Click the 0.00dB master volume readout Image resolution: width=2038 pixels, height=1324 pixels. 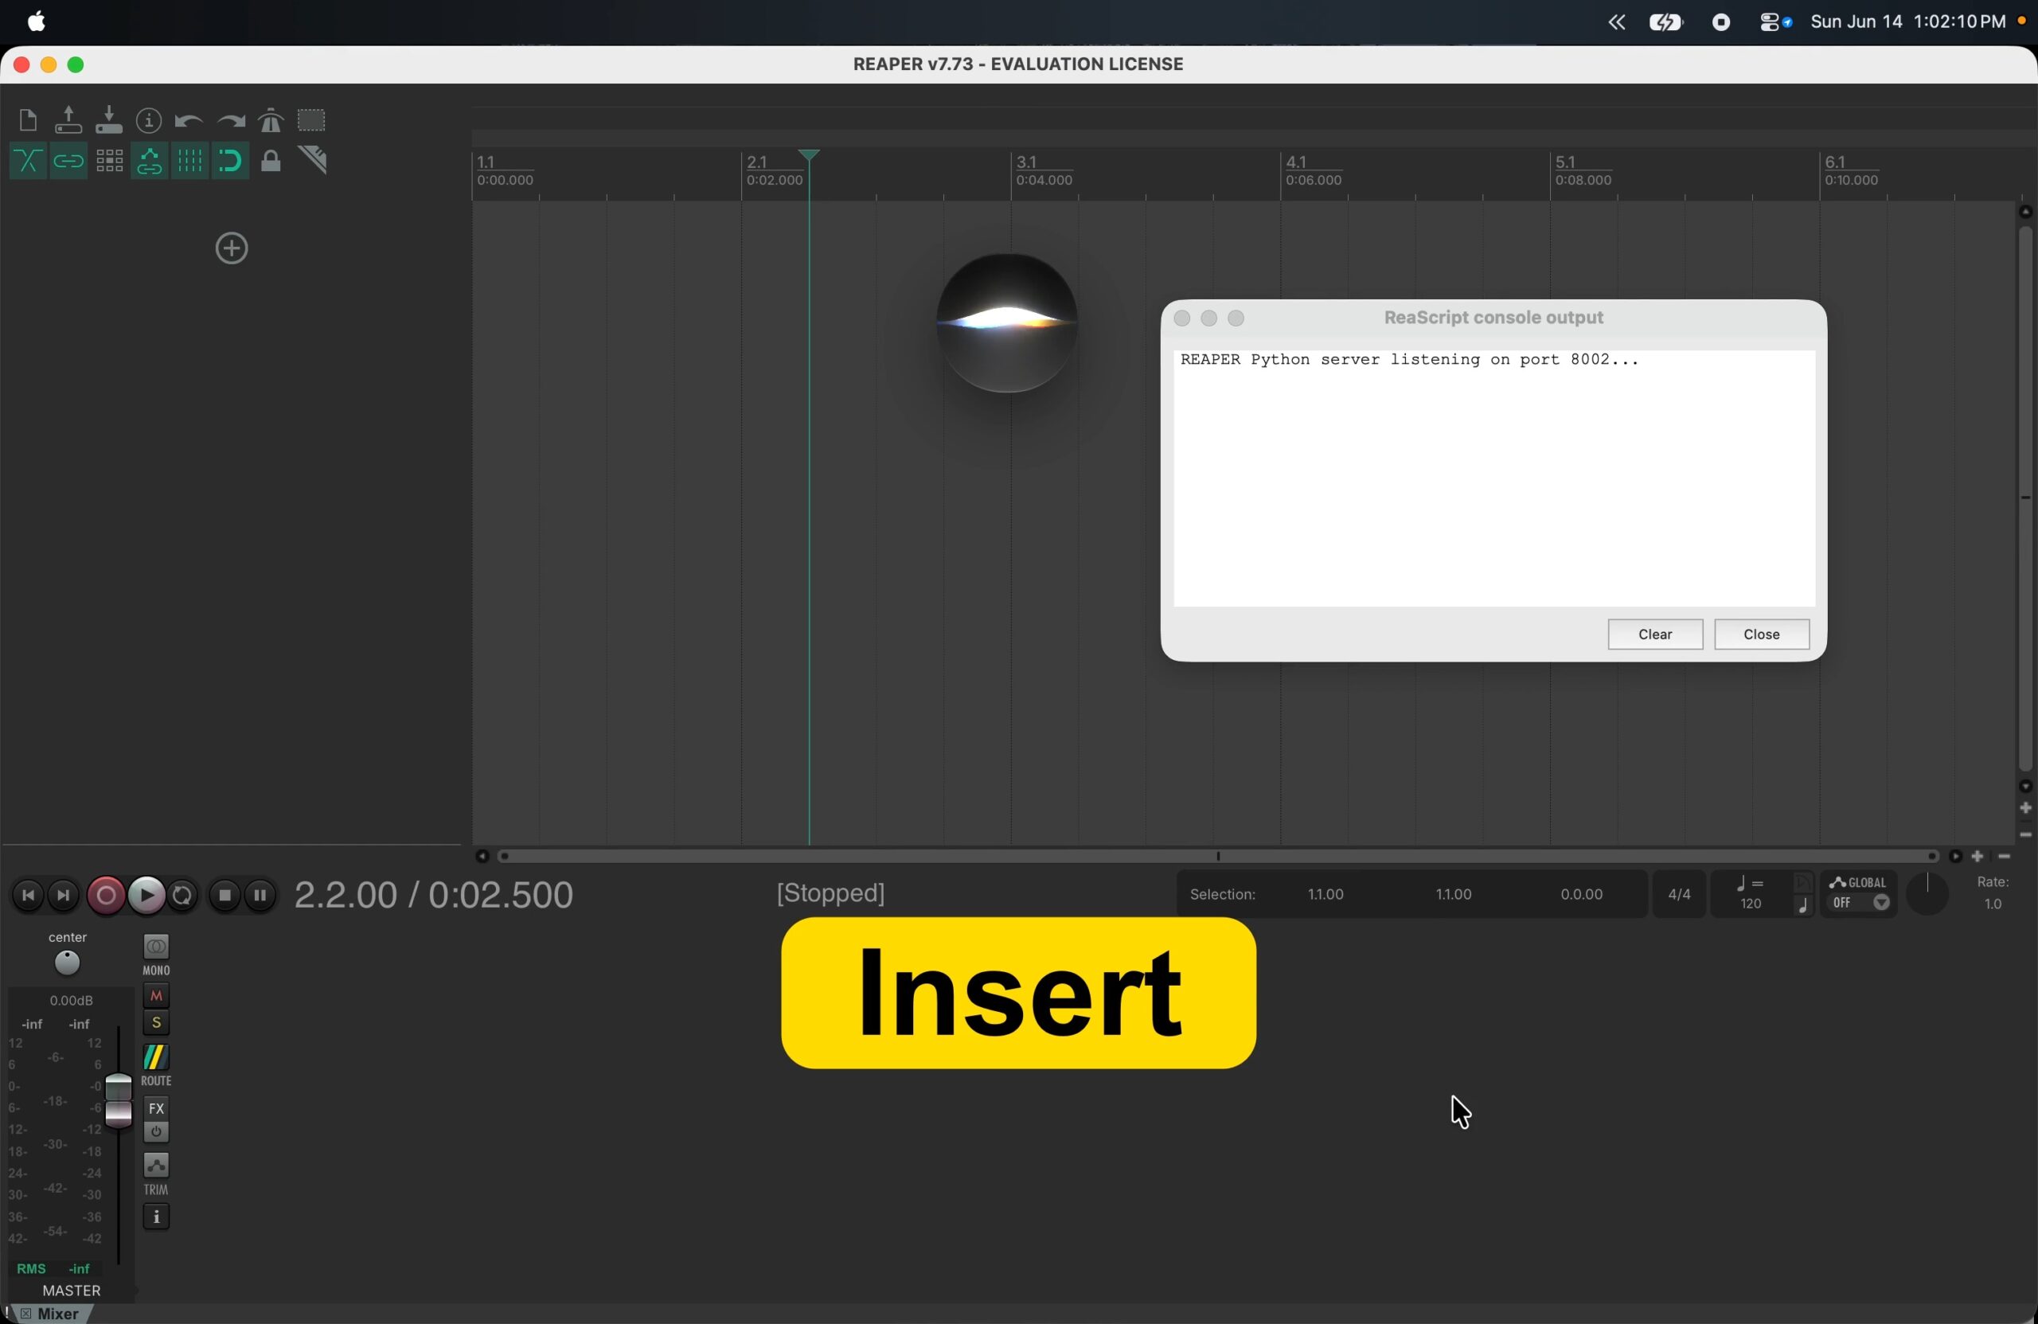coord(72,1001)
